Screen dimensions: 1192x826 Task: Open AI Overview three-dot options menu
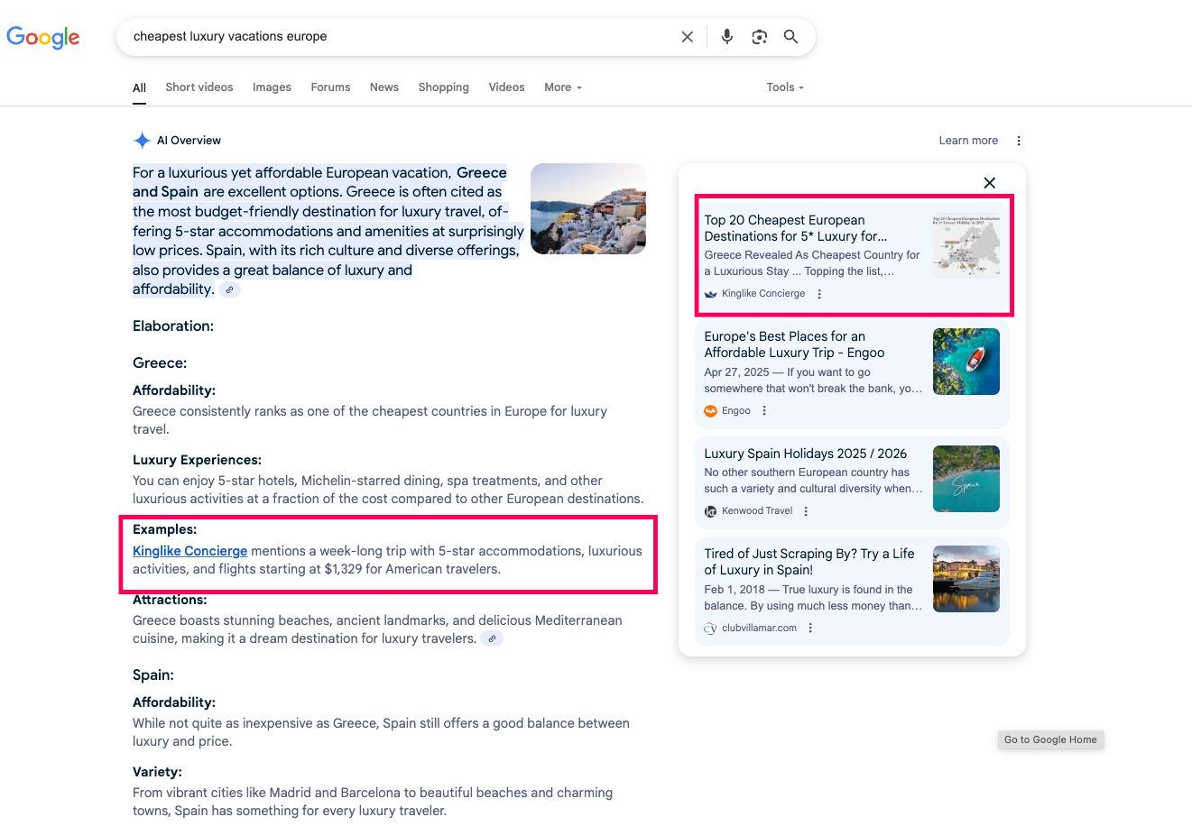1019,141
